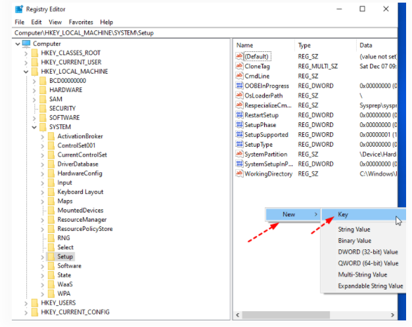Select the ResourcePolicyStore key
Screen dimensions: 412x327
85,228
